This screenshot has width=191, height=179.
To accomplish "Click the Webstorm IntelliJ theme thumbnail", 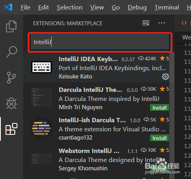I will point(41,159).
